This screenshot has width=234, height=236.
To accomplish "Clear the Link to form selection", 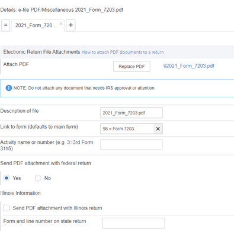I will click(158, 129).
